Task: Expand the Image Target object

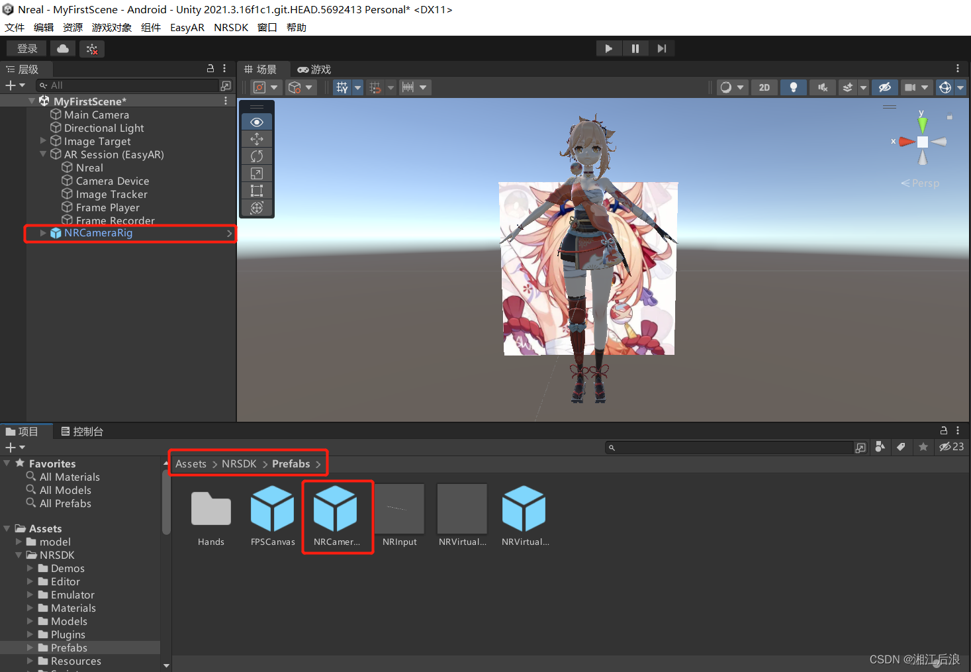Action: tap(43, 140)
